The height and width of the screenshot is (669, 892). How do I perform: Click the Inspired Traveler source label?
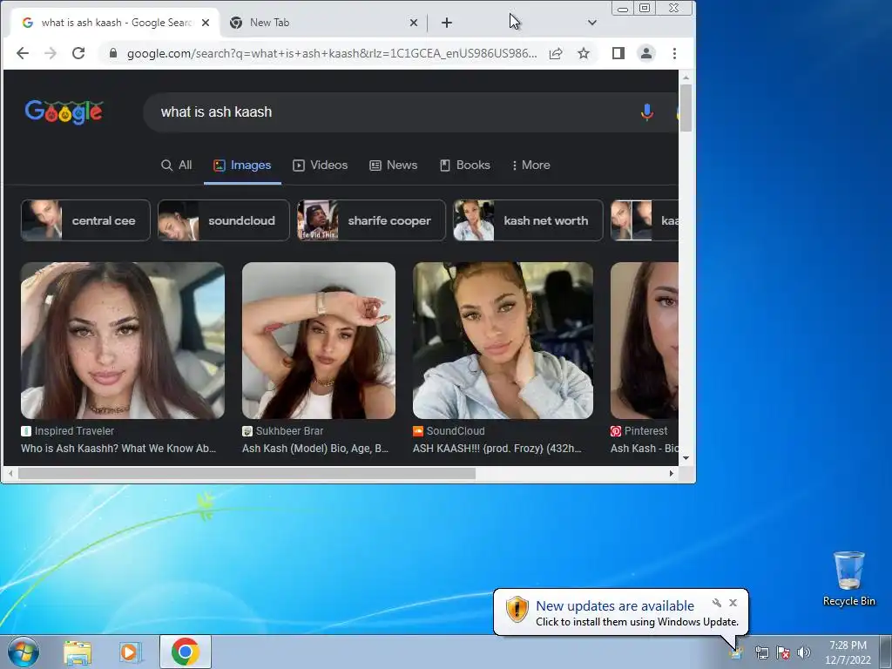68,430
